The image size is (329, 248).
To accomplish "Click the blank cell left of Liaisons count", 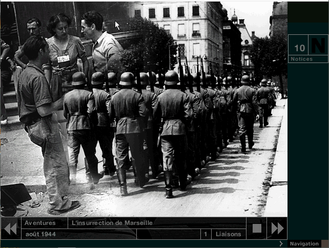I will point(168,234).
